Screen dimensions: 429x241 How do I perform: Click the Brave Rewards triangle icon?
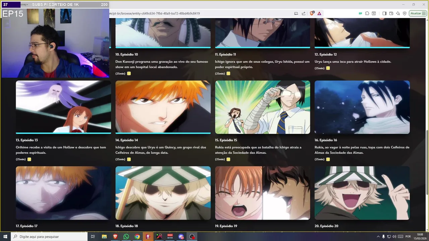tap(319, 13)
